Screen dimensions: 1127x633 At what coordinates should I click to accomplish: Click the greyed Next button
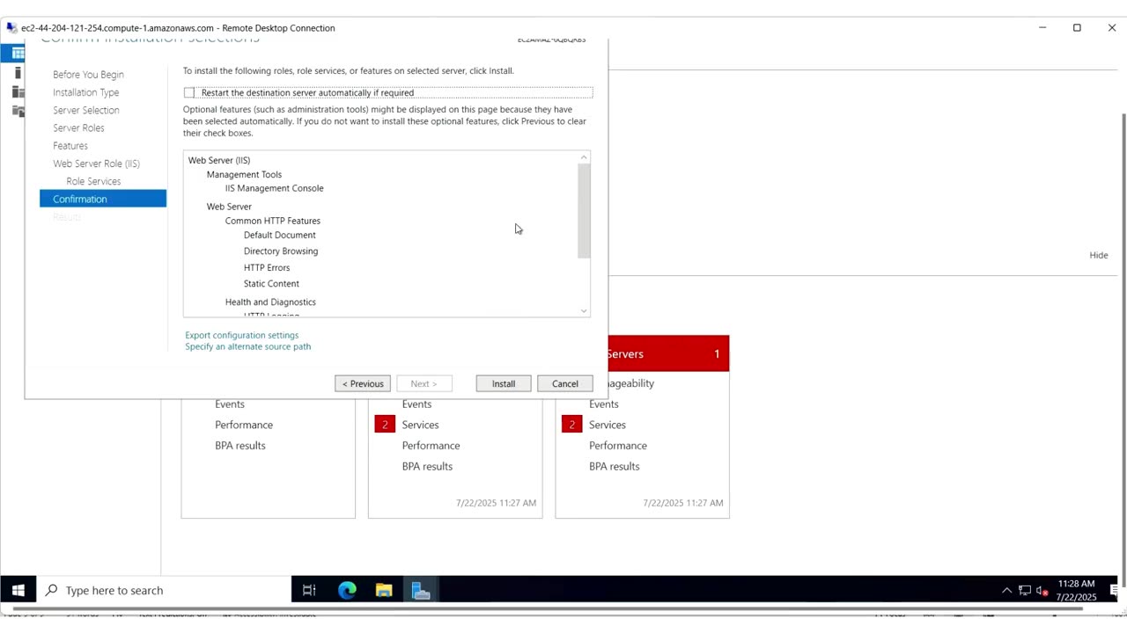pyautogui.click(x=424, y=383)
